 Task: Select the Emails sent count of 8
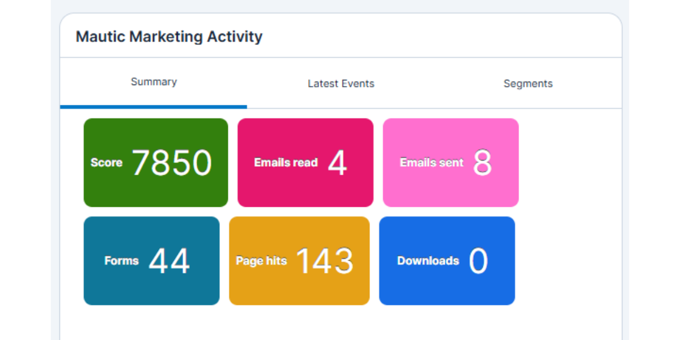[x=482, y=163]
